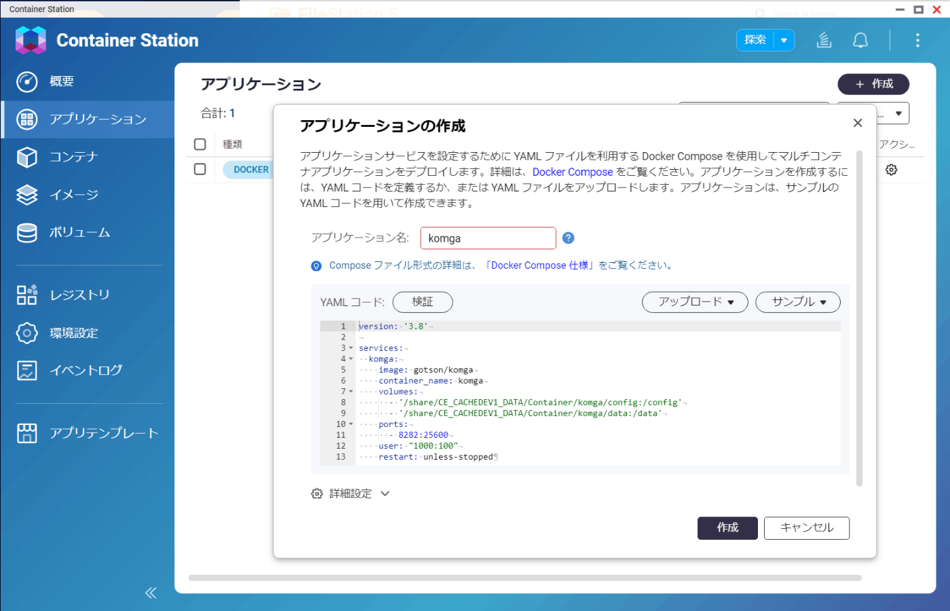Click the Compose info lightbulb icon
The width and height of the screenshot is (950, 611).
click(x=316, y=266)
